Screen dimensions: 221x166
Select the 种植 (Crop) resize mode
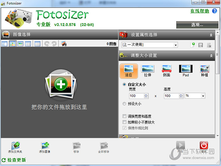(205, 71)
